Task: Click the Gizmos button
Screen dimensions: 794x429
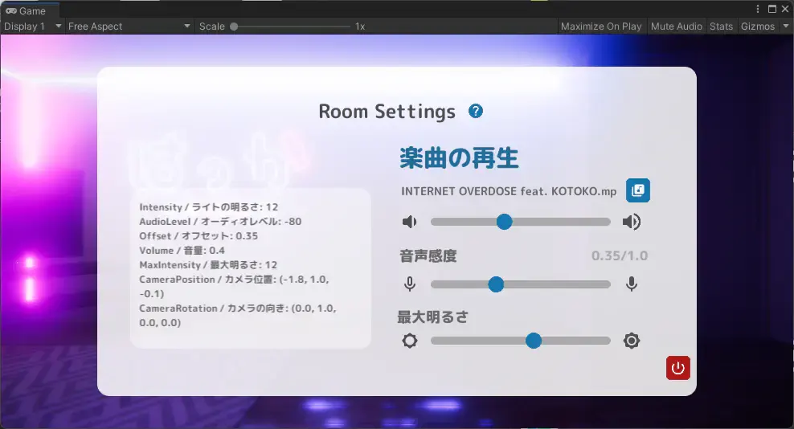Action: click(x=757, y=27)
